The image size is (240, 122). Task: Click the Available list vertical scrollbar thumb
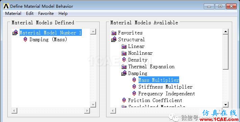coord(225,52)
